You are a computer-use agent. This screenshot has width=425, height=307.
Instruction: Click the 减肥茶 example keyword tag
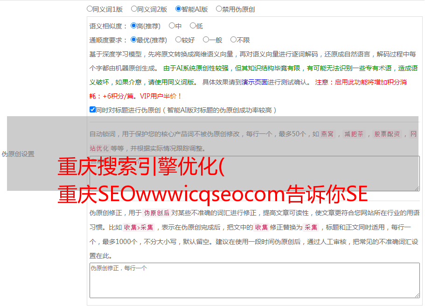point(354,134)
